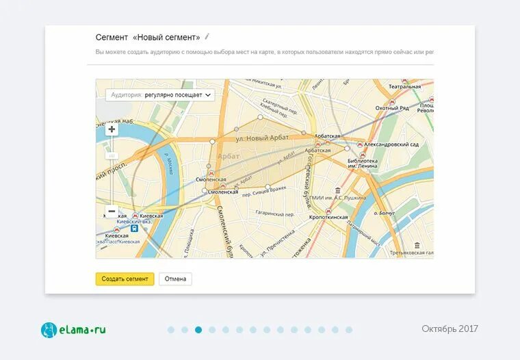This screenshot has width=520, height=360.
Task: Edit the segment name with pencil icon
Action: [x=207, y=36]
